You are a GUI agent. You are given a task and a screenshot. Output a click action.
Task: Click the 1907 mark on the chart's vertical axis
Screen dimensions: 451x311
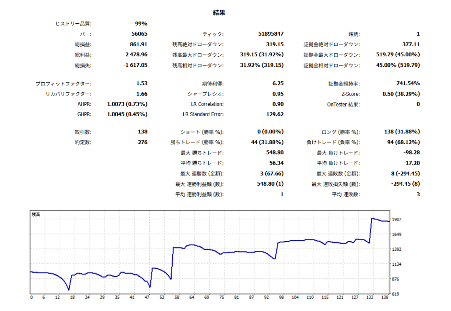pos(397,220)
